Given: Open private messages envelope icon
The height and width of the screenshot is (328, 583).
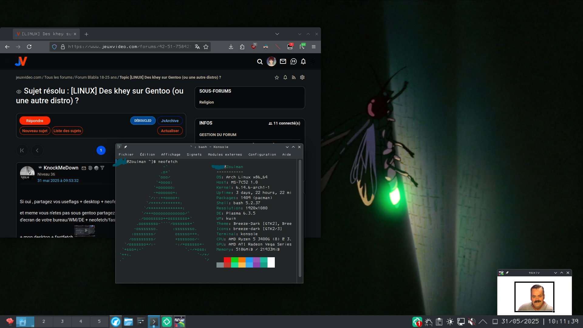Looking at the screenshot, I should click(283, 61).
